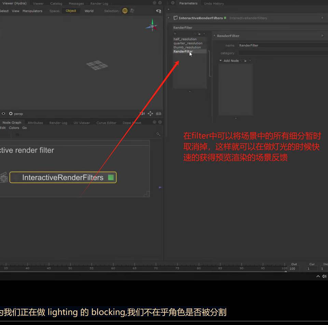Collapse the InteractiveRenderFilters parameter group
Screen dimensions: 328x325
click(x=169, y=18)
